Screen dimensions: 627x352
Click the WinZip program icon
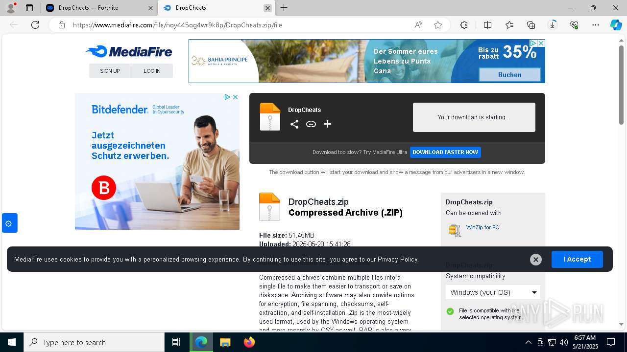pyautogui.click(x=455, y=230)
